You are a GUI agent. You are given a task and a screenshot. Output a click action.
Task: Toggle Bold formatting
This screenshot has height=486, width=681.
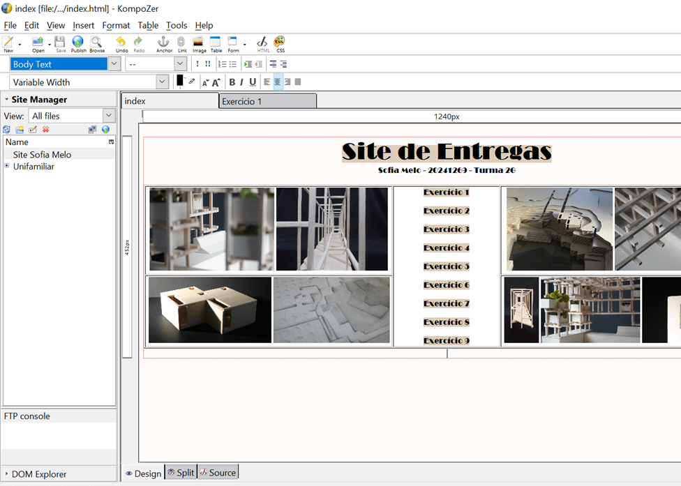232,82
